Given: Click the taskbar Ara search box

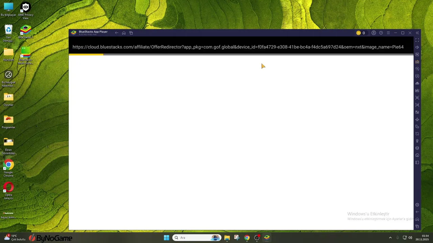Looking at the screenshot, I should click(x=197, y=238).
